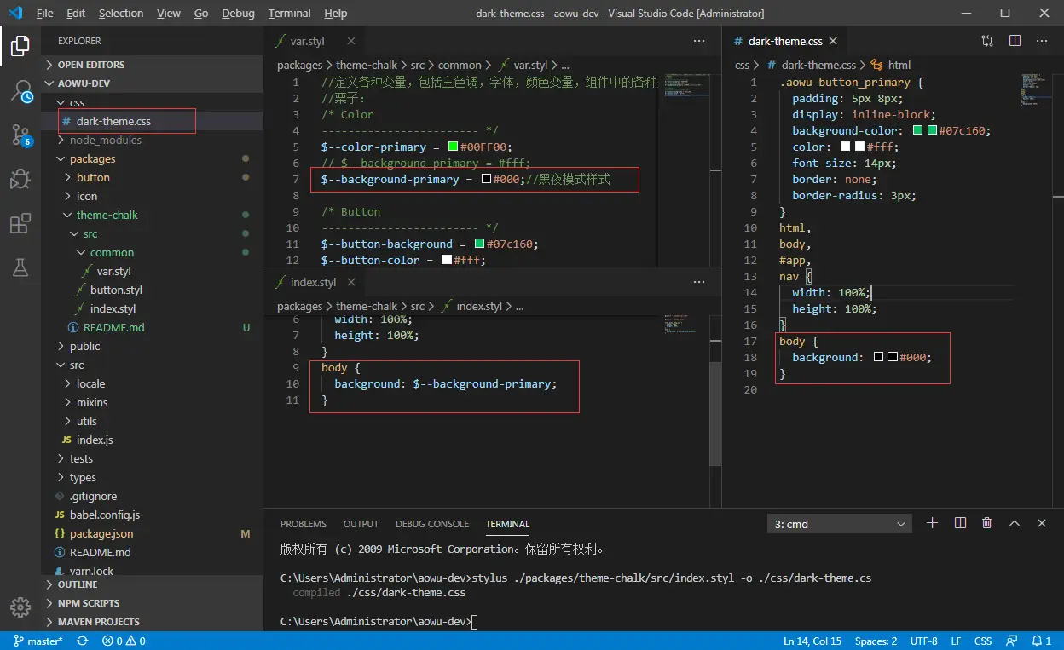Screen dimensions: 1064x650
Task: Open the terminal selector '3: cmd' dropdown
Action: tap(839, 524)
